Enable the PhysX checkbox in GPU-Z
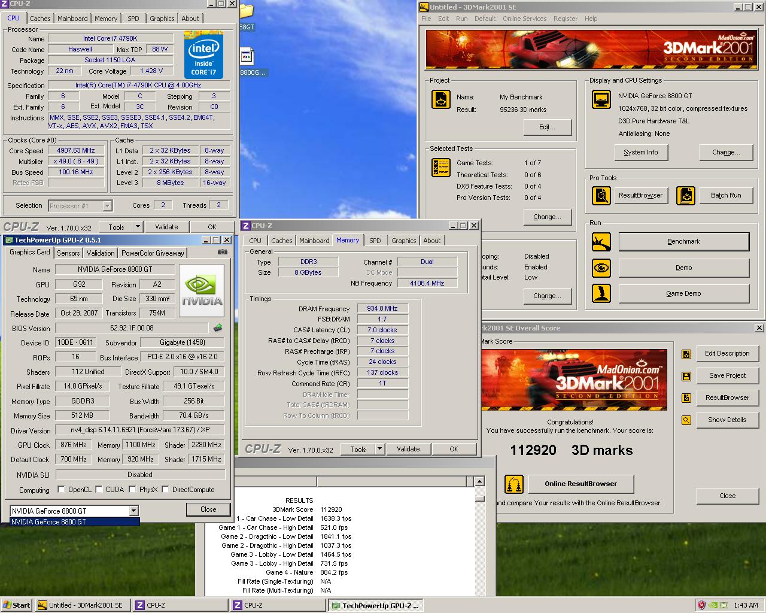766x613 pixels. tap(132, 490)
